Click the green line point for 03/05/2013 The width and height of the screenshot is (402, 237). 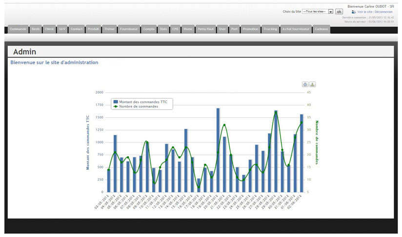click(109, 170)
